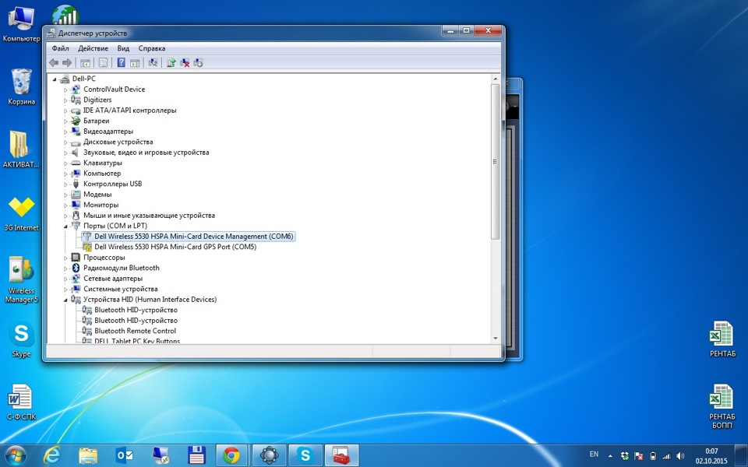Expand the Видеоадаптеры tree node
The height and width of the screenshot is (467, 748).
point(65,132)
